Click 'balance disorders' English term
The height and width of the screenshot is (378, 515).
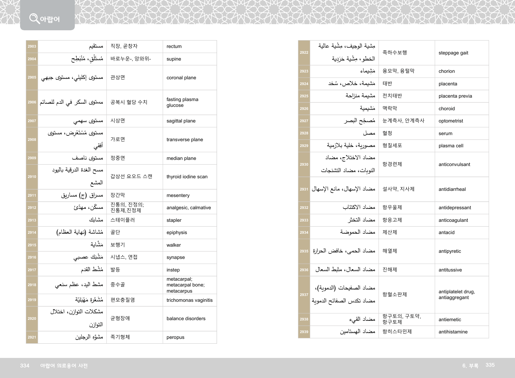(x=186, y=318)
